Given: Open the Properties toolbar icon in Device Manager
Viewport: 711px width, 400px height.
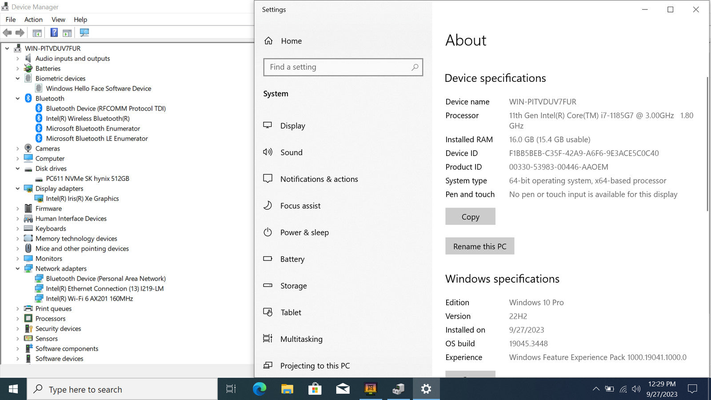Looking at the screenshot, I should pyautogui.click(x=37, y=33).
